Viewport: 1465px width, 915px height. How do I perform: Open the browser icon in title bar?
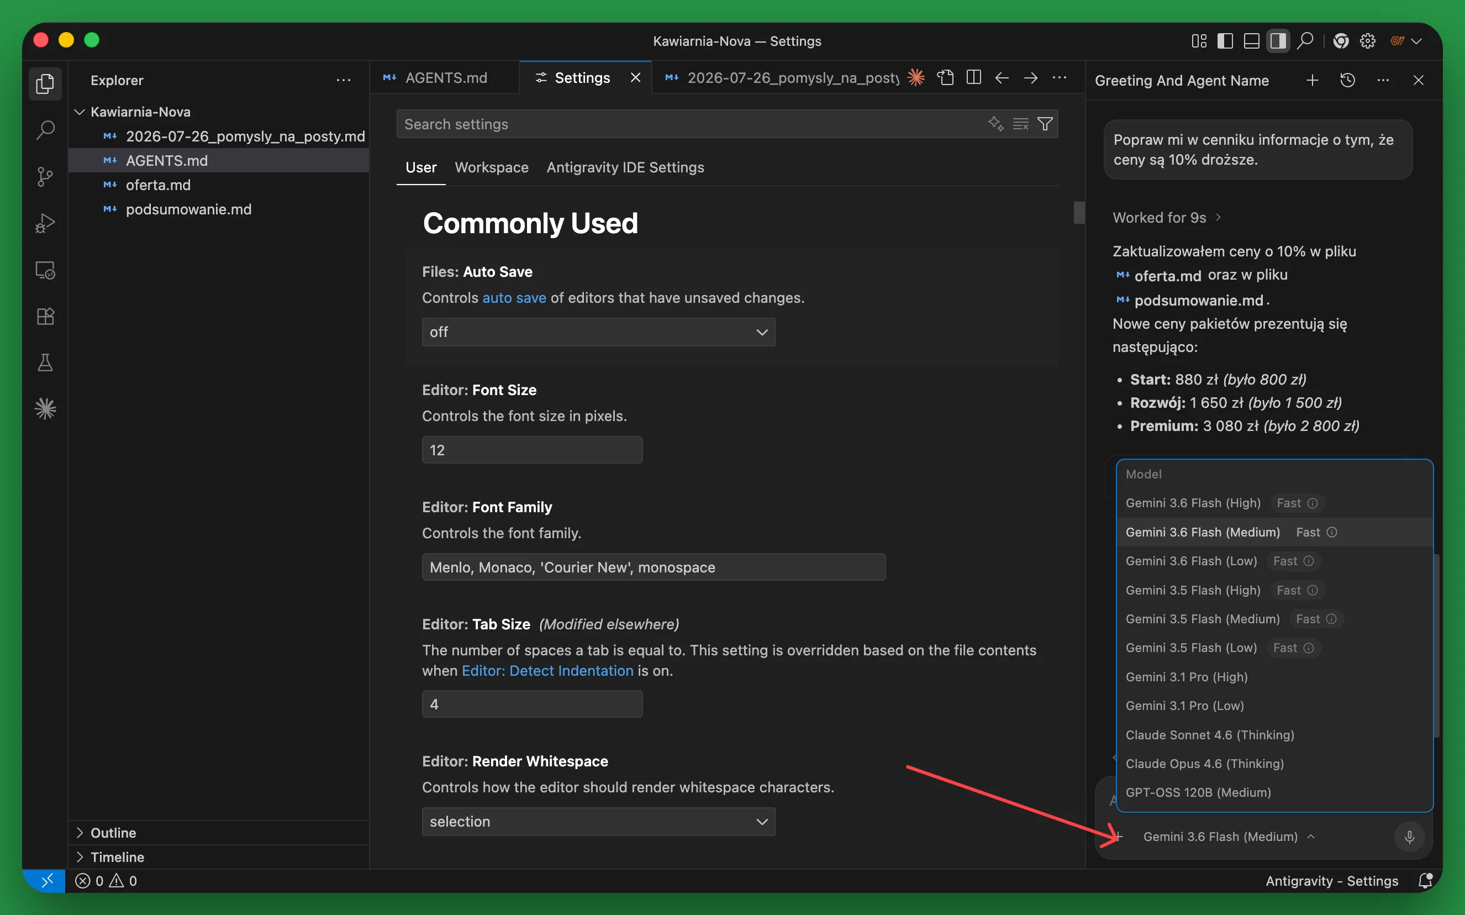coord(1340,40)
